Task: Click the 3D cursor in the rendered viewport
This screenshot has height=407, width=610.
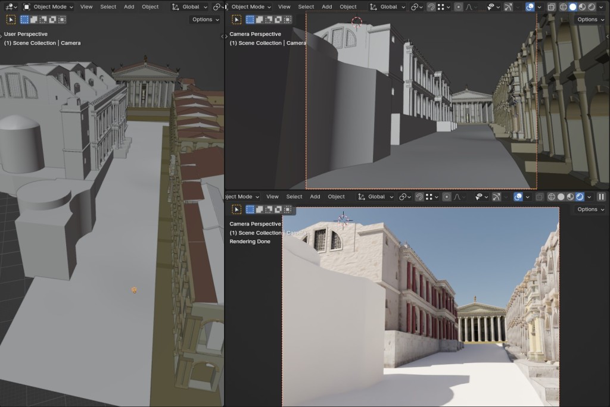Action: click(x=343, y=220)
